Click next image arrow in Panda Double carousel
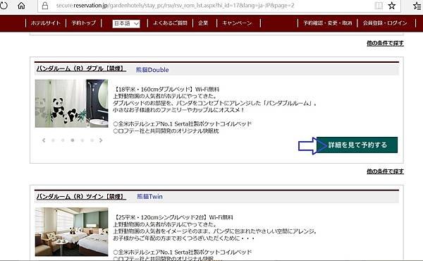 [x=101, y=140]
